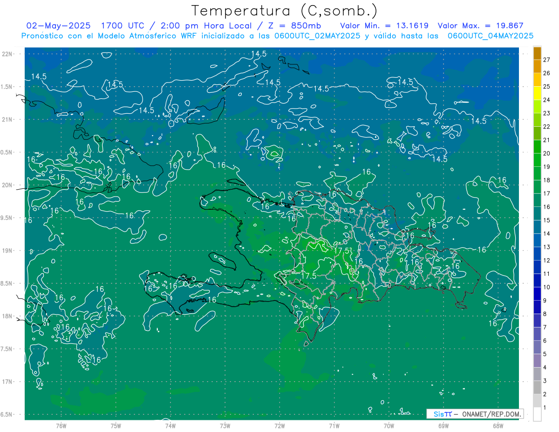Click the "21N" latitude axis label

(x=7, y=119)
